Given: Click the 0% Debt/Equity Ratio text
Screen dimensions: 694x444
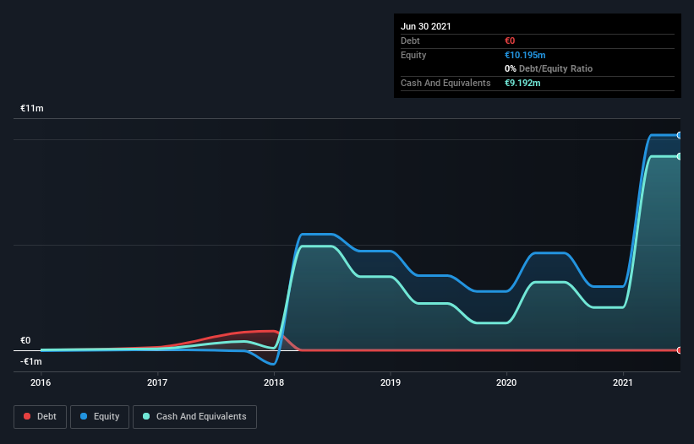Looking at the screenshot, I should [x=549, y=68].
